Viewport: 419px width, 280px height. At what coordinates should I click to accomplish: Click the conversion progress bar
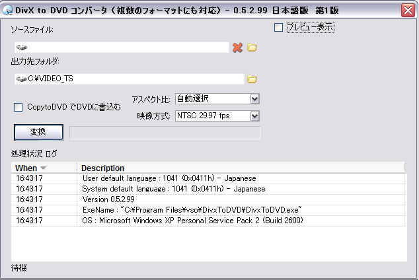(x=165, y=133)
